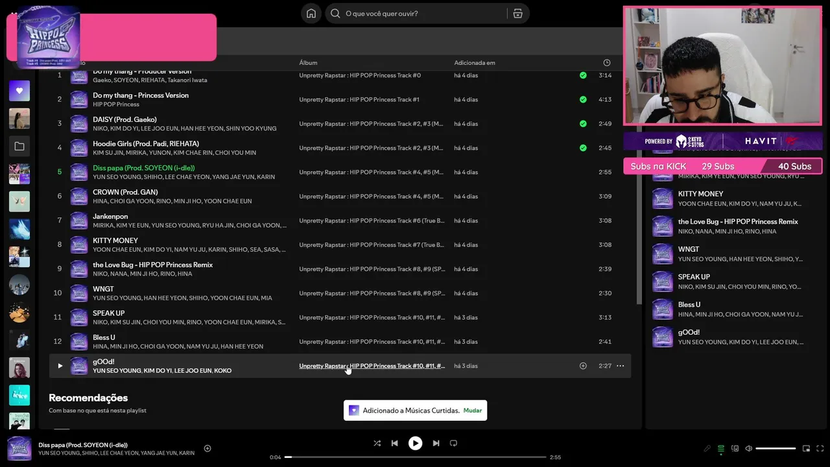Click album art thumbnail of DAISY row
This screenshot has width=830, height=467.
coord(79,123)
